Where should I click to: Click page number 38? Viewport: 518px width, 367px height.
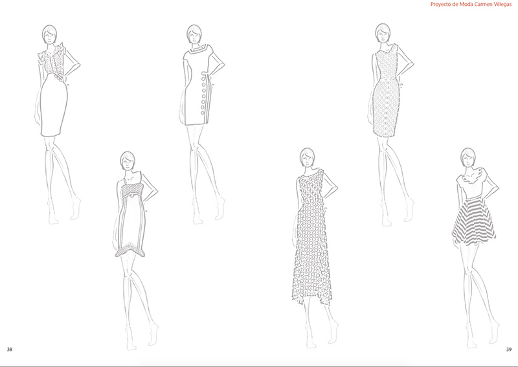(9, 350)
